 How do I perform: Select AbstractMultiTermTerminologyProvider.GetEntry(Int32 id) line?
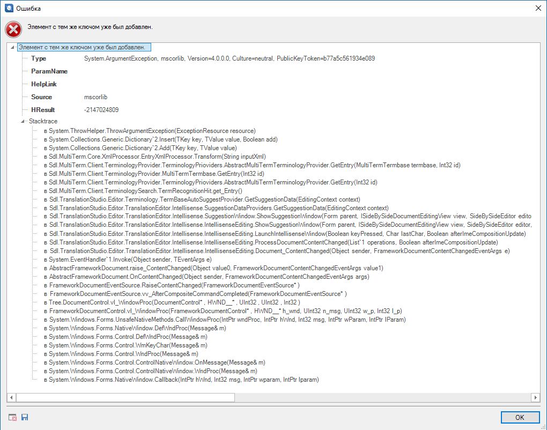[211, 182]
